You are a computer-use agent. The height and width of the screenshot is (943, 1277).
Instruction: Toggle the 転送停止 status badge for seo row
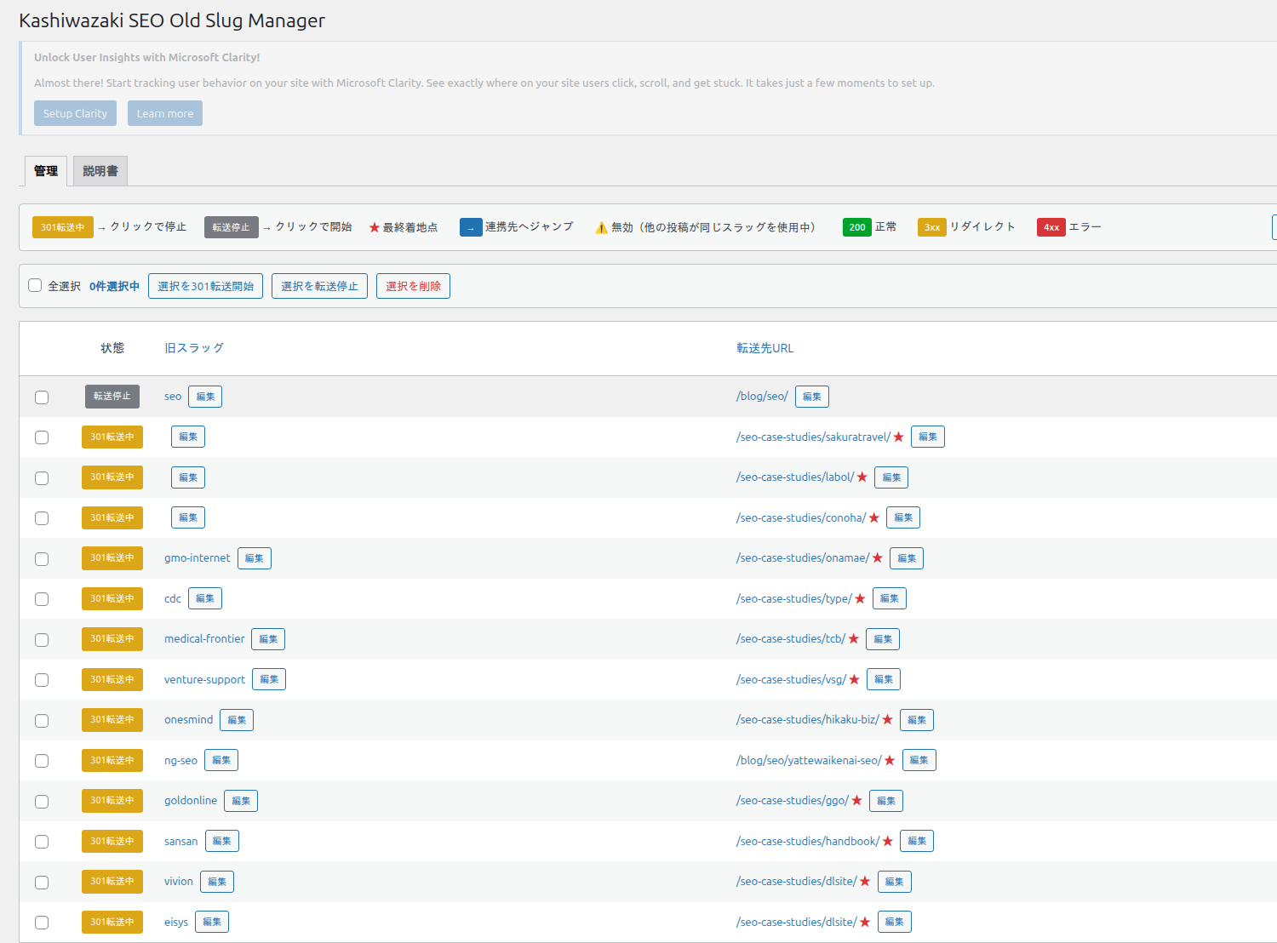click(112, 397)
